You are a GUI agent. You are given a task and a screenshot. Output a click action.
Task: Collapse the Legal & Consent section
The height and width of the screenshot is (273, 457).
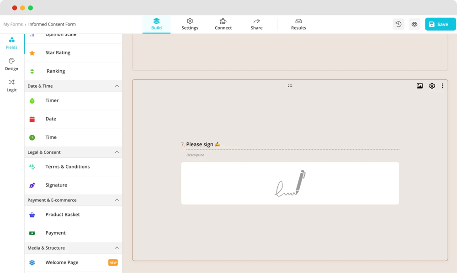pyautogui.click(x=117, y=152)
